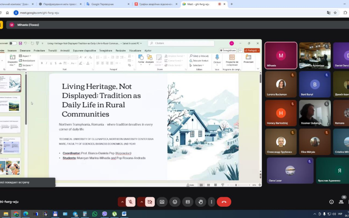349x218 pixels.
Task: Open the emoji reactions button
Action: point(175,202)
